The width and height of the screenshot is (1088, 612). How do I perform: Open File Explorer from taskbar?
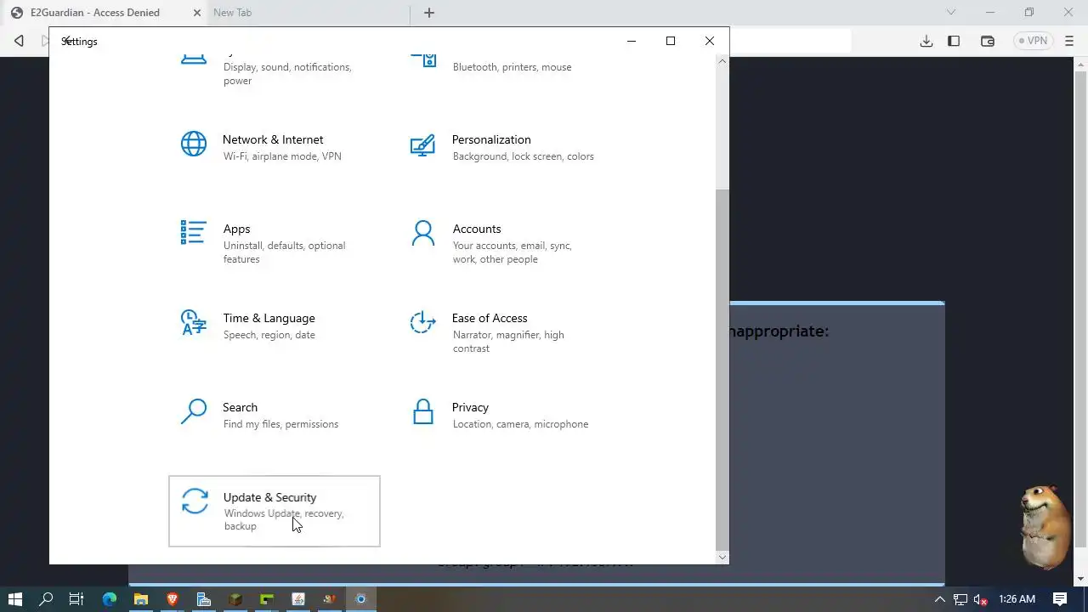[x=141, y=599]
